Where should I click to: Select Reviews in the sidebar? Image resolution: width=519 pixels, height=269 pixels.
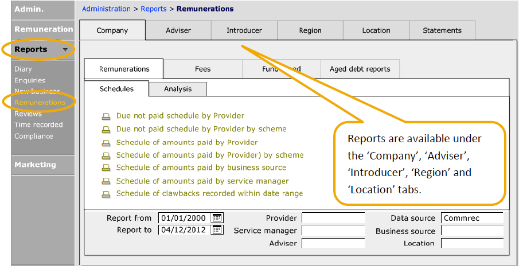click(28, 114)
